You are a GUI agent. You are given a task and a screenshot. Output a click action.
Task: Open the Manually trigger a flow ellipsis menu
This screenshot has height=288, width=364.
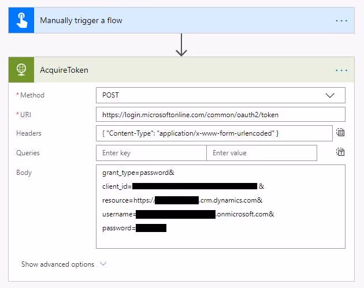pos(341,21)
